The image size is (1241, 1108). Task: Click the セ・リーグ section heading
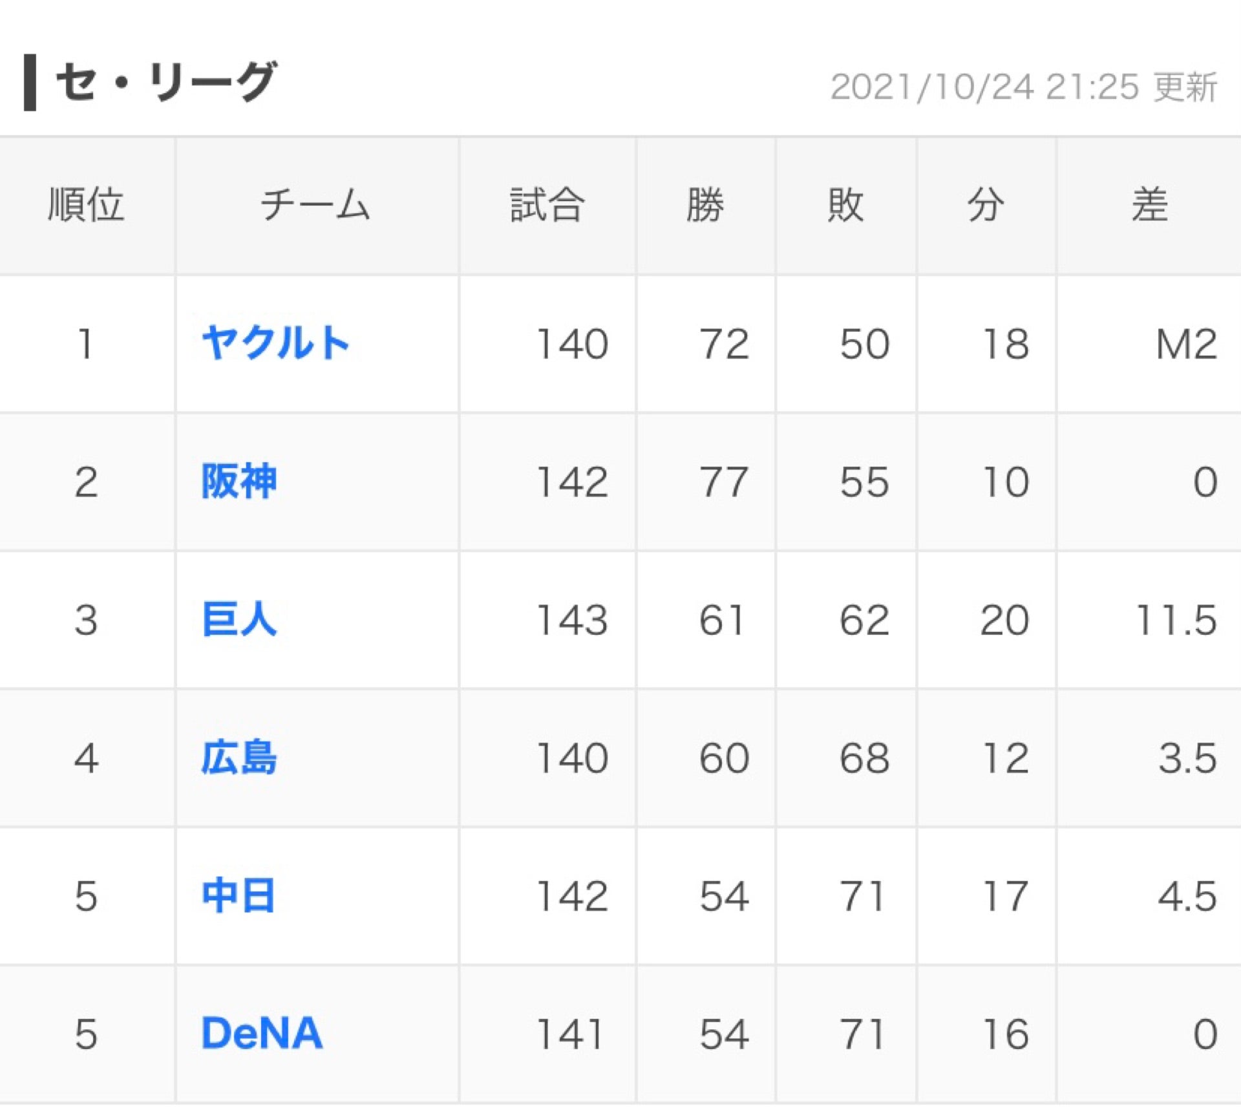[166, 82]
